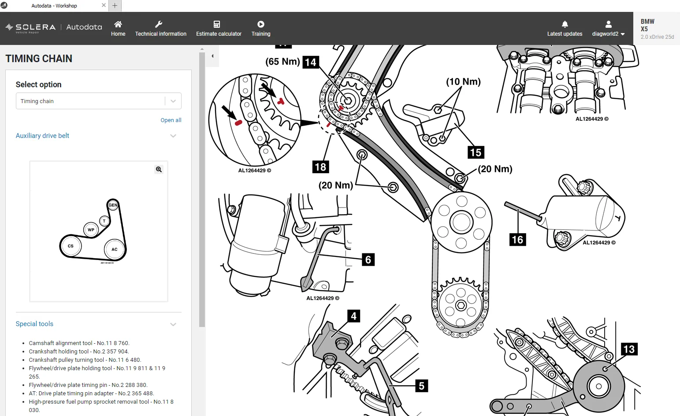Click the Select option label

[x=38, y=85]
